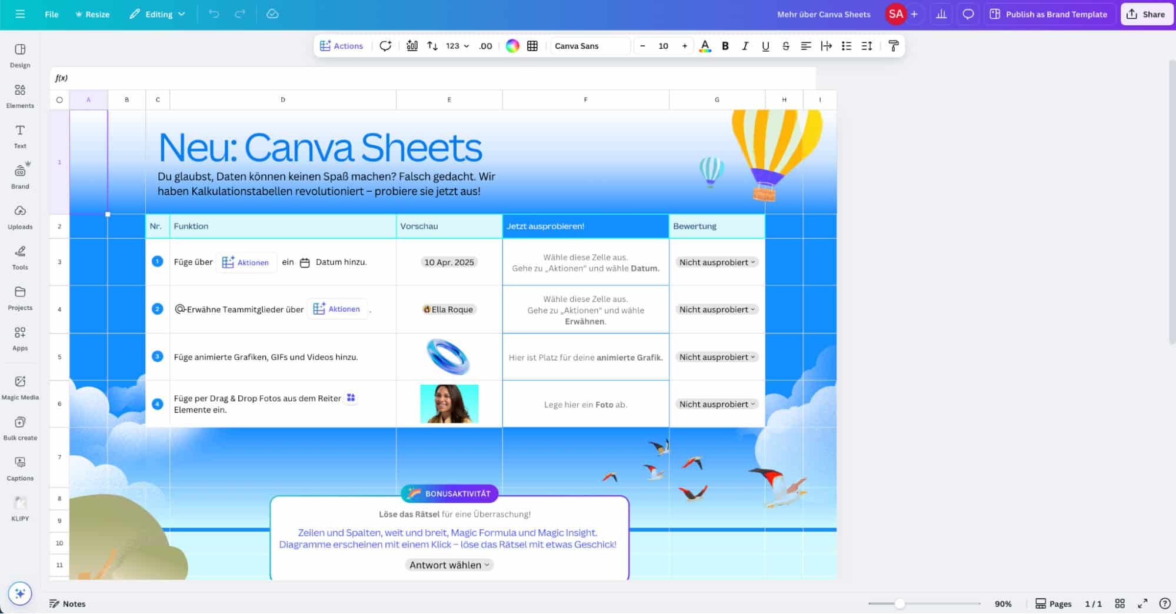Open the Projects panel
The image size is (1176, 614).
(x=20, y=298)
